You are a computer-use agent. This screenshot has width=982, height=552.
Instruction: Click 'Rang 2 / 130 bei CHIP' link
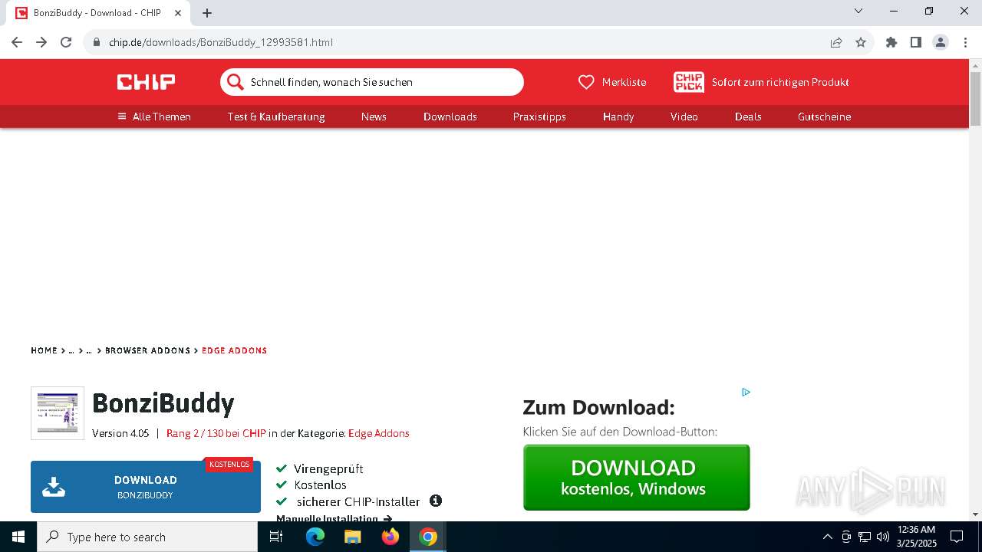point(216,433)
